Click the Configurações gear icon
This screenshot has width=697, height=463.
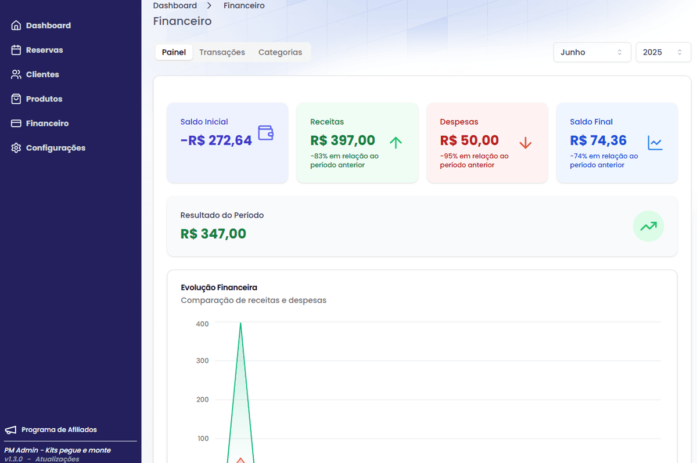coord(16,148)
